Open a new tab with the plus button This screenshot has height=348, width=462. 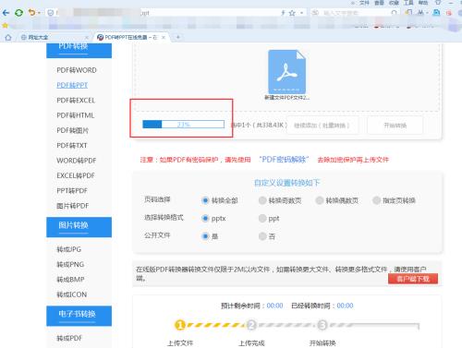[x=177, y=37]
